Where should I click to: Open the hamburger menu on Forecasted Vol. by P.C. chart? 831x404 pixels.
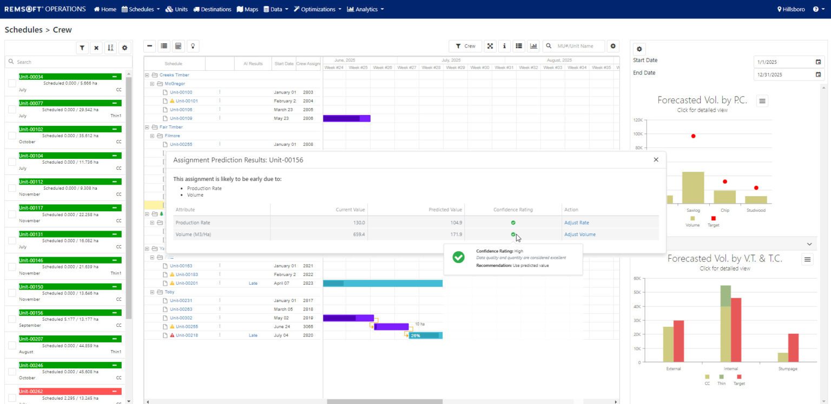coord(762,100)
